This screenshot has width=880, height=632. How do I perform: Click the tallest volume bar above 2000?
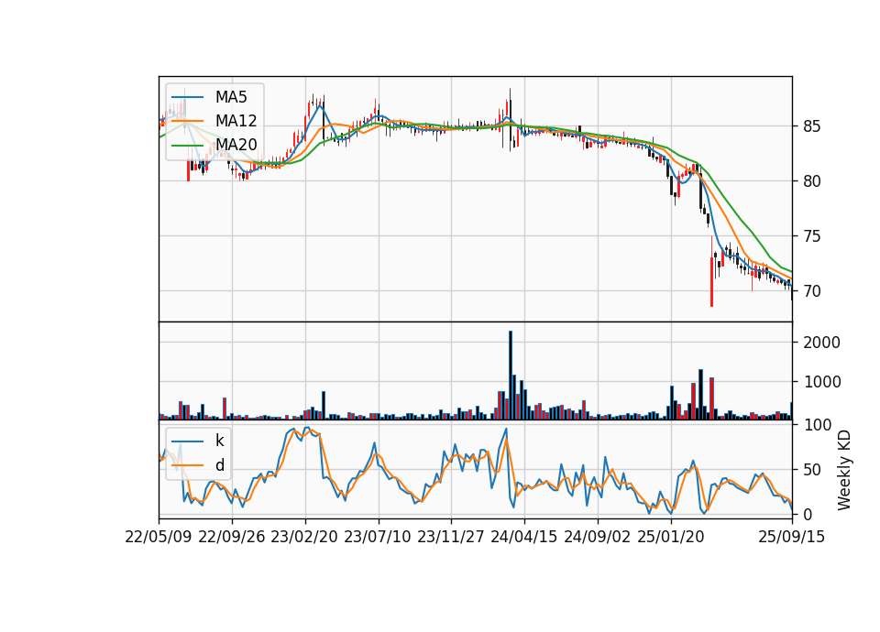tap(511, 376)
